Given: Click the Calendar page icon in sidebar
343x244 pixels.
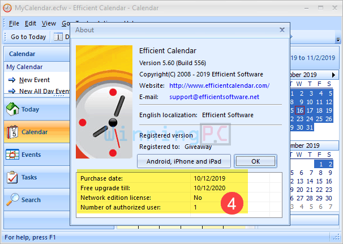Looking at the screenshot, I should pyautogui.click(x=12, y=132).
